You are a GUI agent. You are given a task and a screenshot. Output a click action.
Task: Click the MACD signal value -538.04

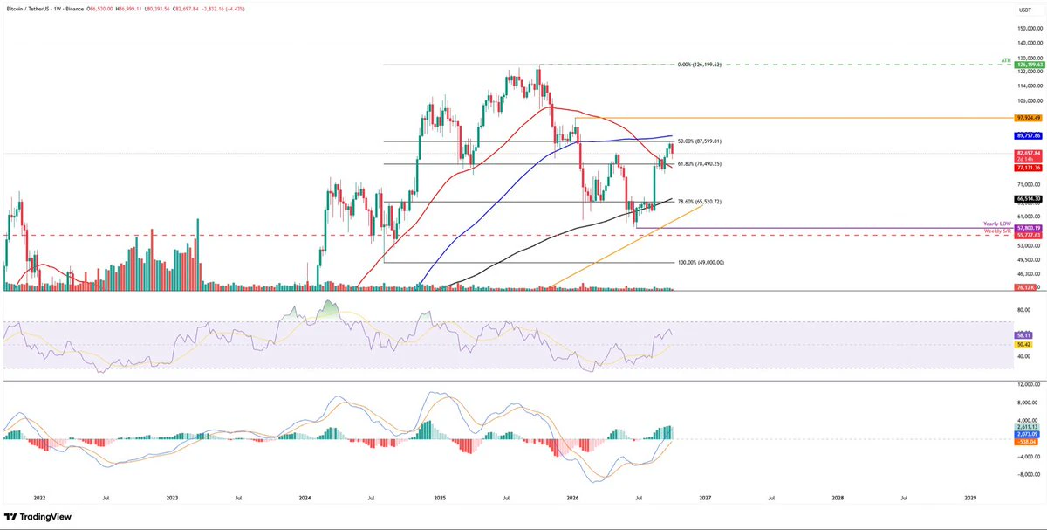click(x=1024, y=443)
